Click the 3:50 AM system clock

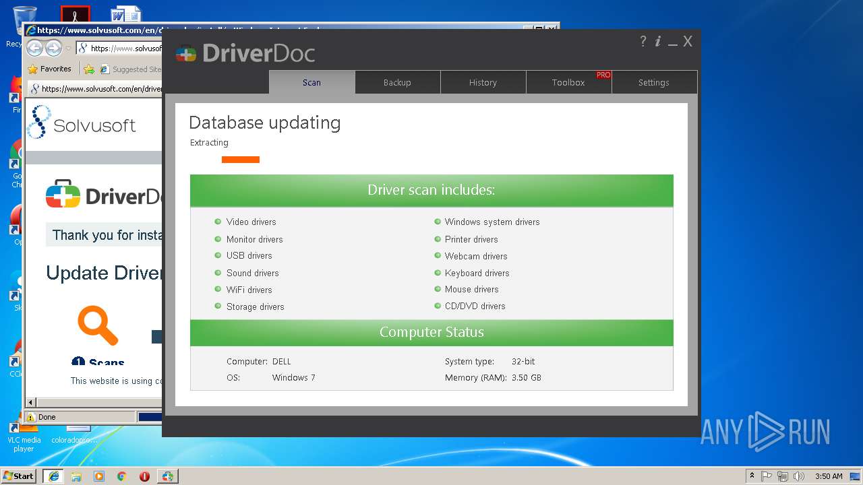[x=829, y=476]
